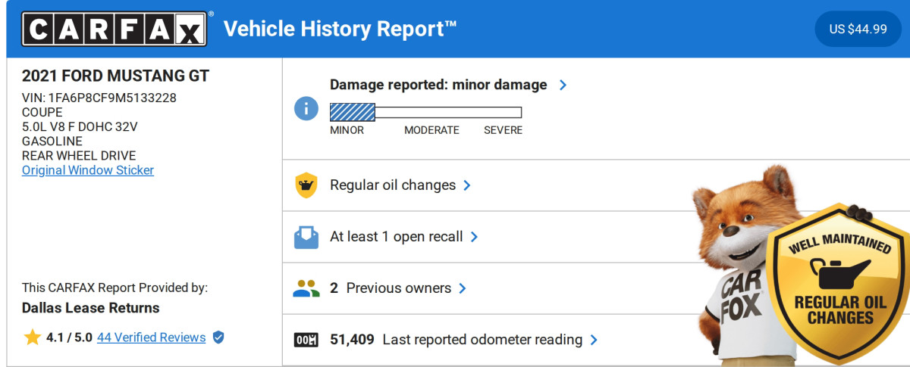Click the gold star rating icon
The height and width of the screenshot is (367, 910).
click(32, 337)
